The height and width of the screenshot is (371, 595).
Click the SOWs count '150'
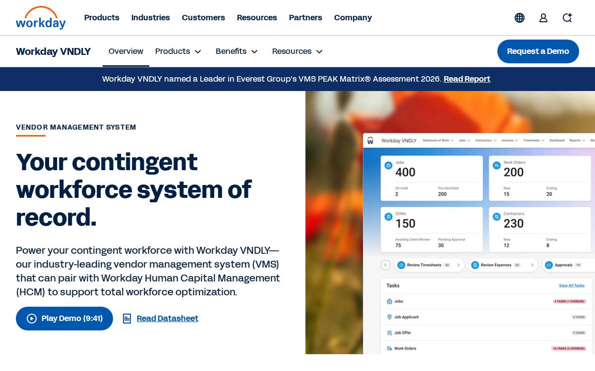pos(405,224)
